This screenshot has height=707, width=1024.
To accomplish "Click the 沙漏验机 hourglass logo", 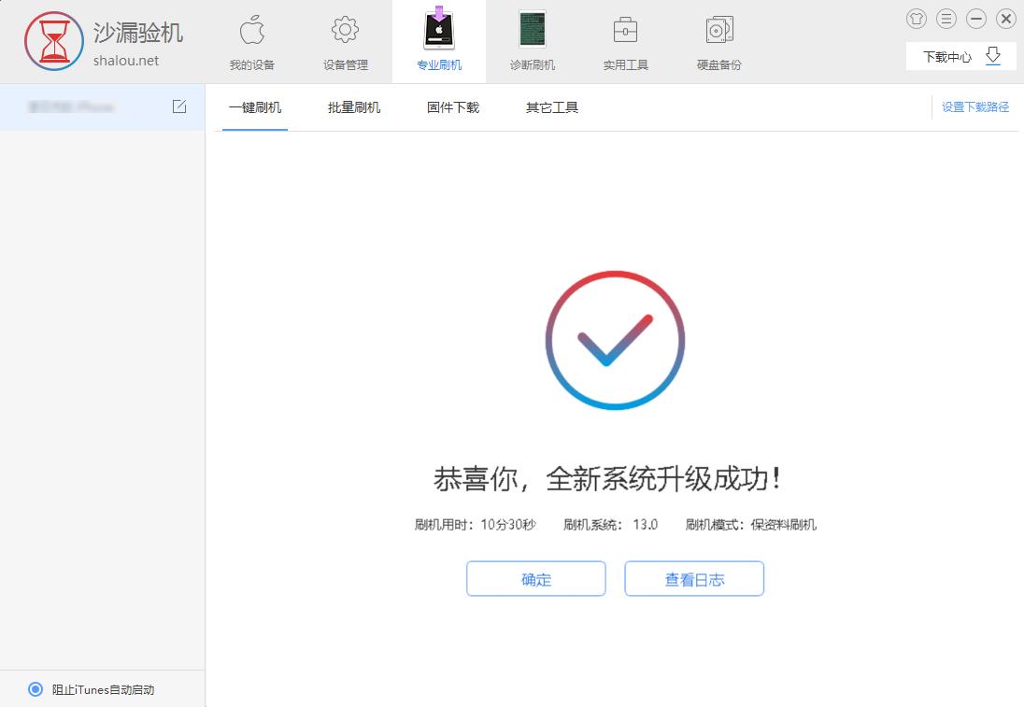I will [x=53, y=41].
